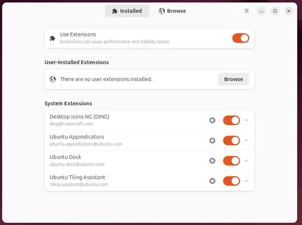Expand Desktop Icons NG details chevron
Screen dimensions: 302x225
(x=246, y=121)
